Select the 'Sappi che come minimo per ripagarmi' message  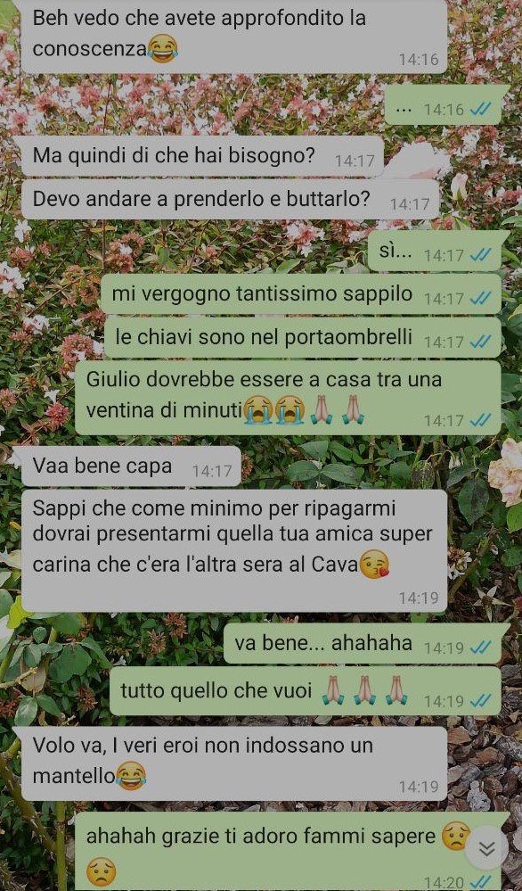pyautogui.click(x=234, y=551)
